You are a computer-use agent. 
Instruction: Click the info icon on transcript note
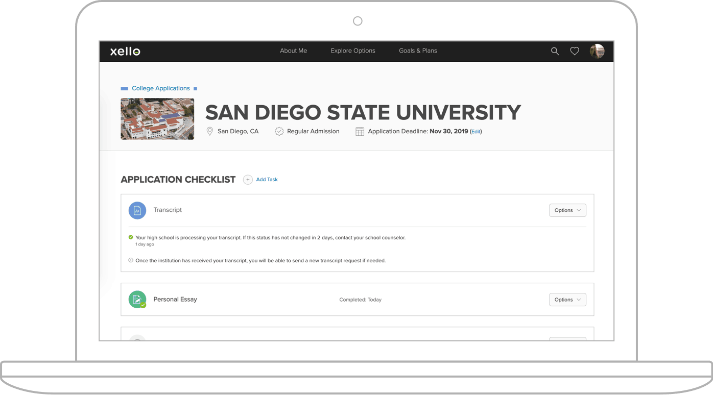coord(131,260)
